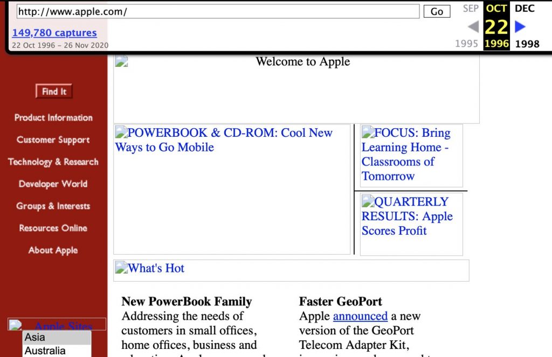Click broken image icon beside Apple Sites
This screenshot has width=552, height=357.
(x=15, y=325)
